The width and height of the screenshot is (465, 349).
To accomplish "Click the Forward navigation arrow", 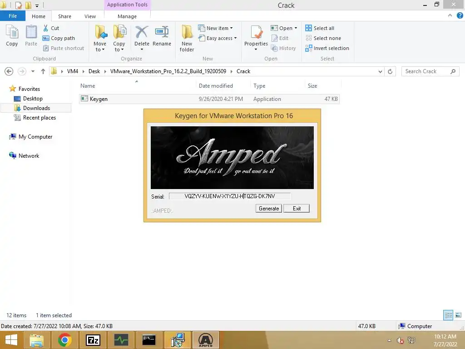I will 22,71.
